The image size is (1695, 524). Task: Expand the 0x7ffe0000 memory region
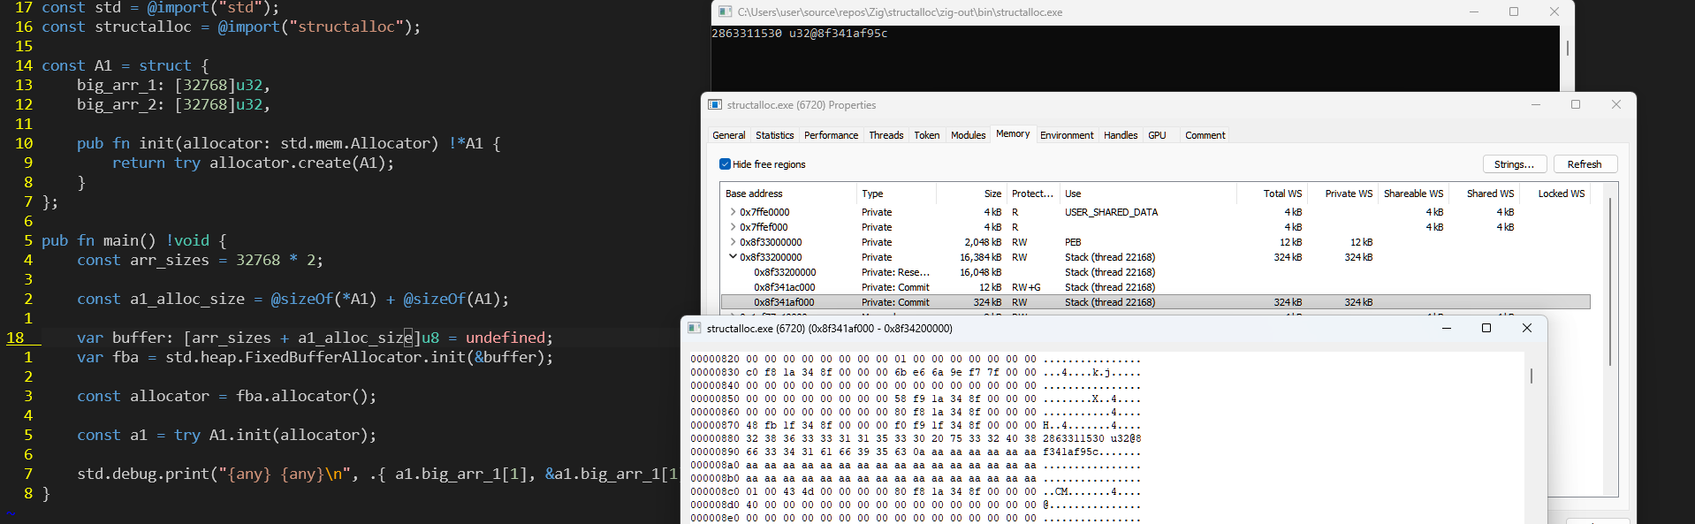(733, 212)
